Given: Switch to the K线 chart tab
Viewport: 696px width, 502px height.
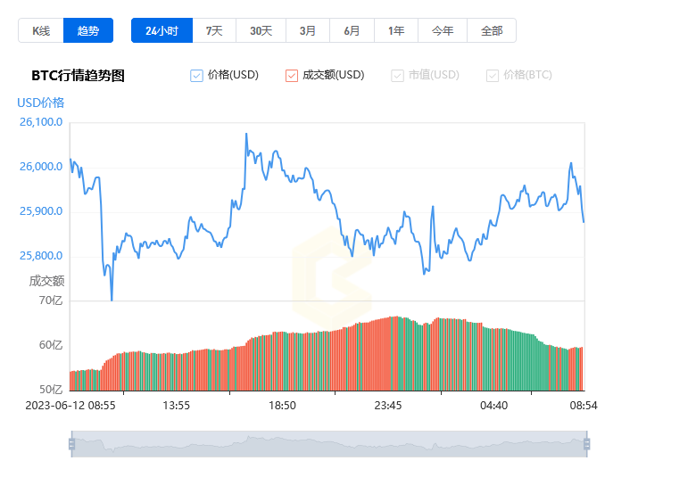Looking at the screenshot, I should pos(41,30).
